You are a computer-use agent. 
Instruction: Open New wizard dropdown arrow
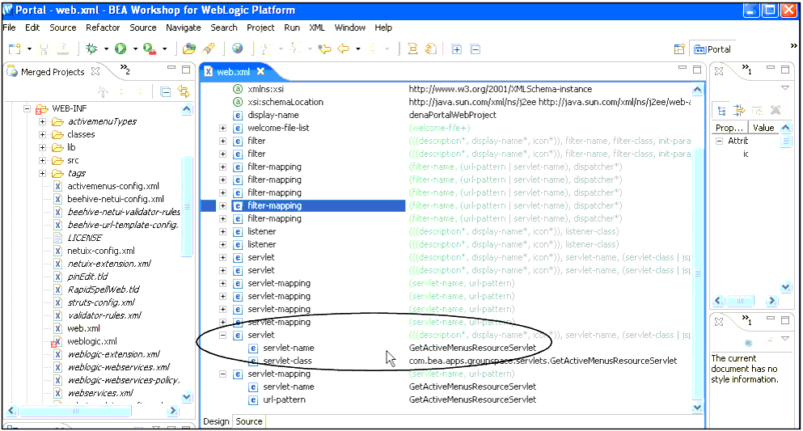point(29,49)
